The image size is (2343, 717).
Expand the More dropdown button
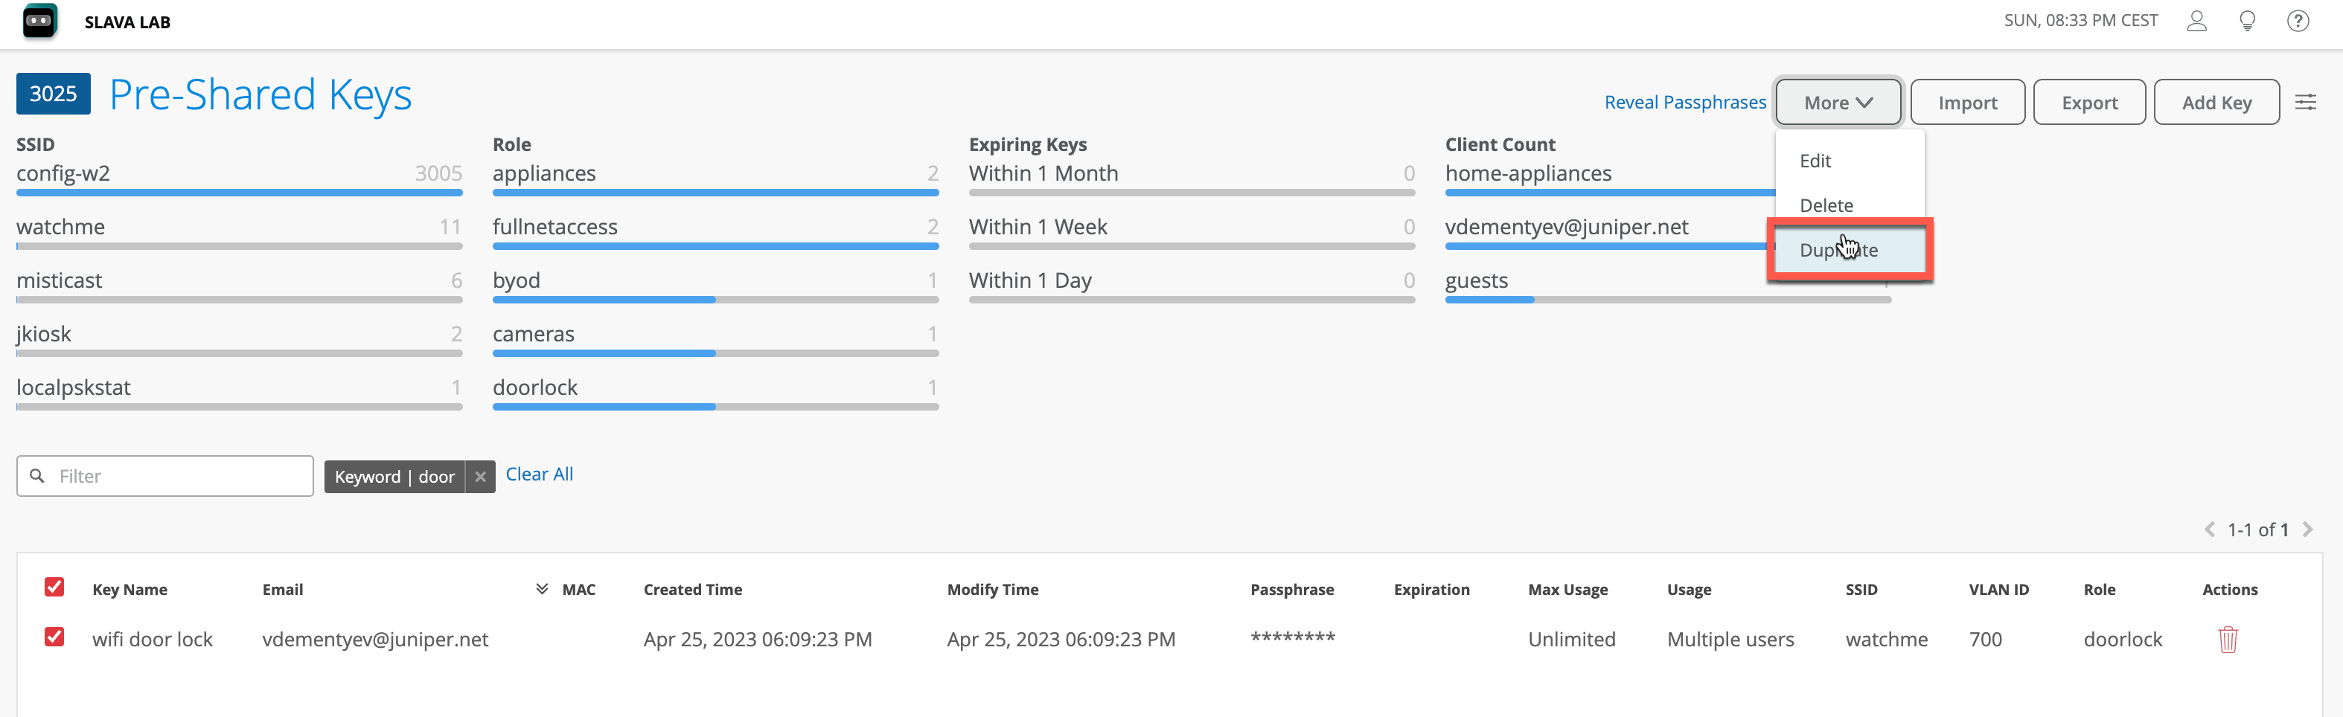1838,102
